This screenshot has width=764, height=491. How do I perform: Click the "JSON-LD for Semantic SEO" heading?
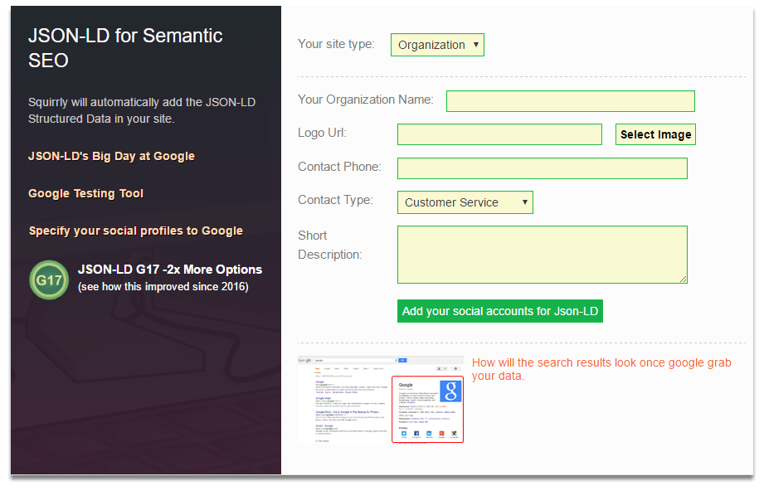[x=125, y=48]
